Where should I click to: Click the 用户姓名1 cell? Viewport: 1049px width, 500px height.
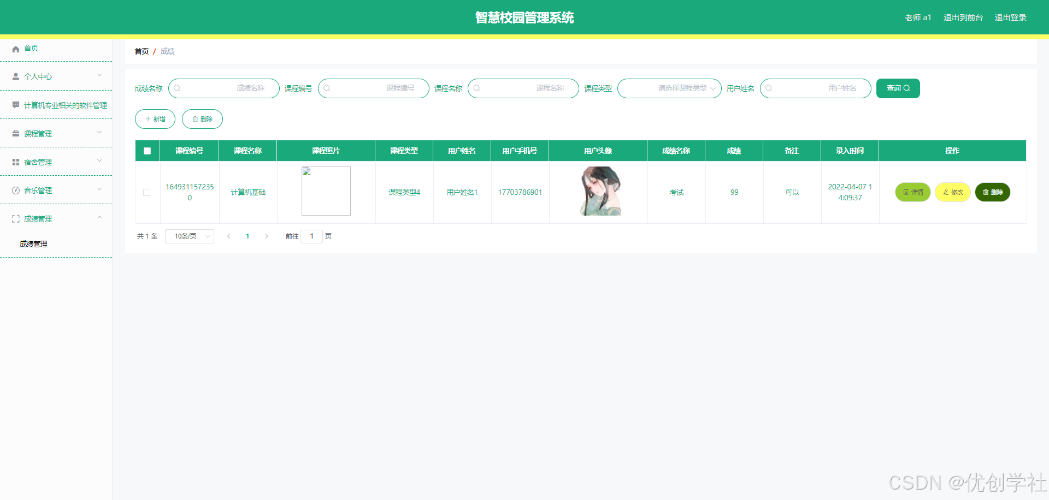(462, 192)
